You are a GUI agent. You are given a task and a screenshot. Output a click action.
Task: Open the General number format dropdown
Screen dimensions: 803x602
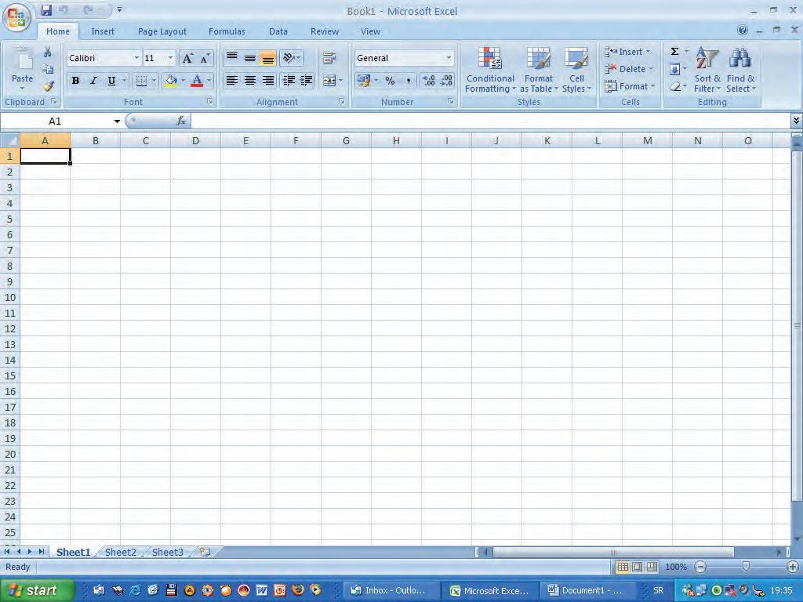click(449, 58)
